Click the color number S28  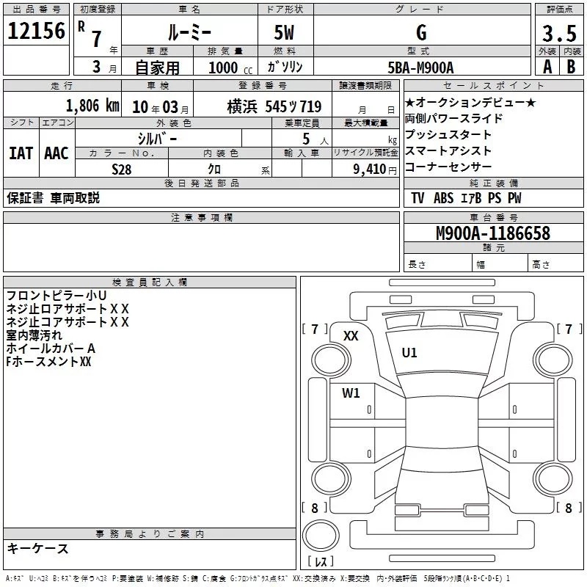(x=122, y=169)
